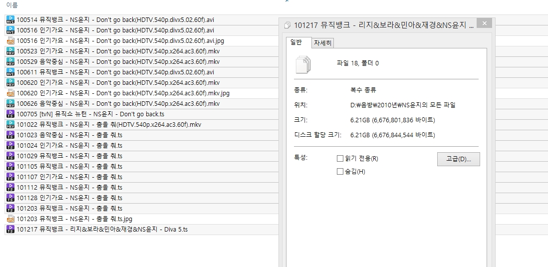Click the AVI icon of 100514 뮤직뱅크 file

(10, 20)
